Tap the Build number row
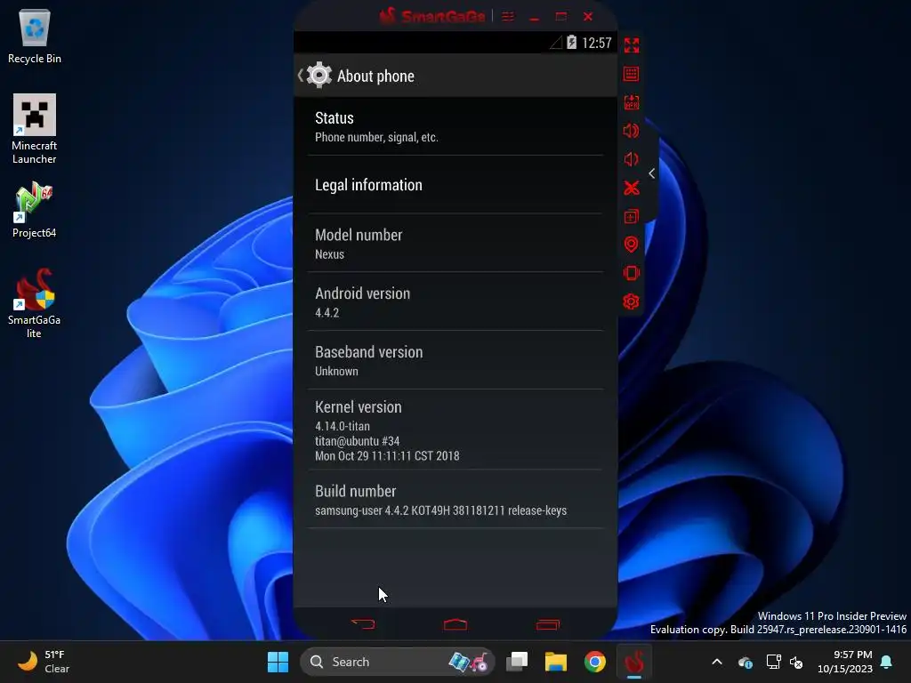This screenshot has width=911, height=683. (x=455, y=500)
